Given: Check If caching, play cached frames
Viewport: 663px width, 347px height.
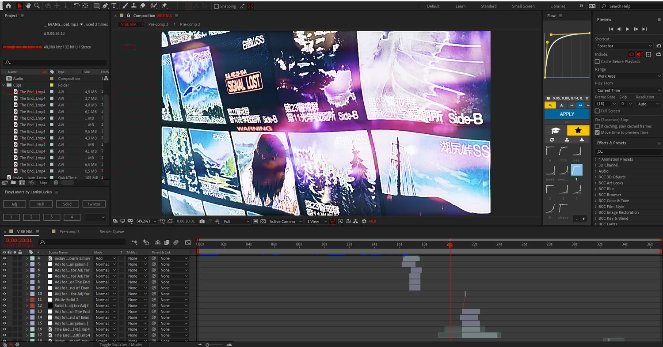Looking at the screenshot, I should point(598,126).
